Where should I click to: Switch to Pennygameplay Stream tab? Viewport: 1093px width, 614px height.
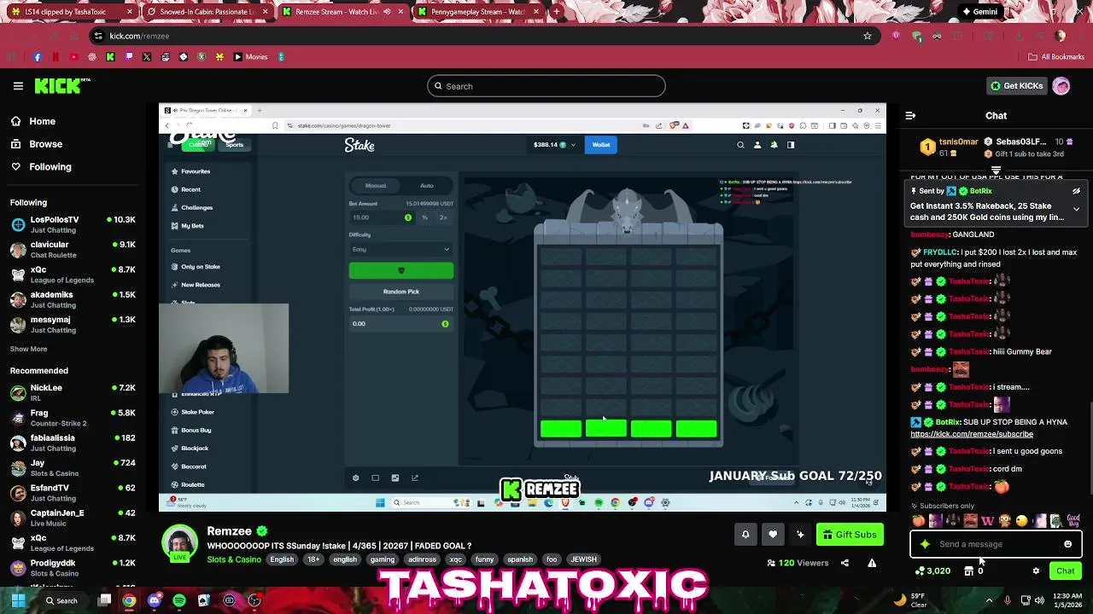[x=478, y=12]
